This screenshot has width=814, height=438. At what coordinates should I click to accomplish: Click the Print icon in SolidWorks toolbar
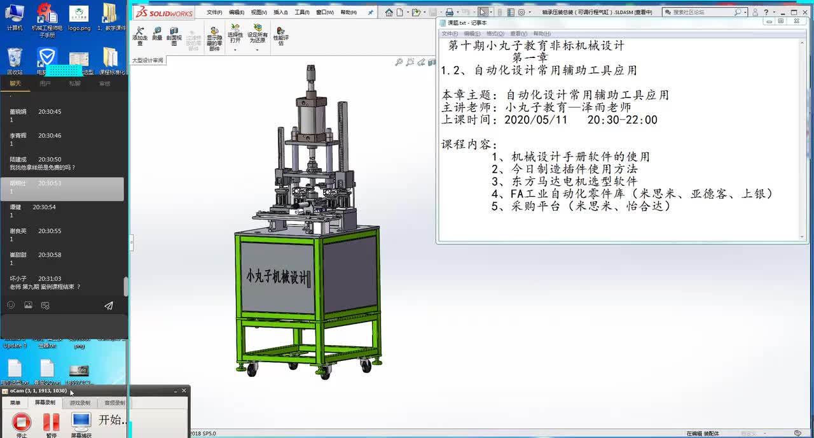click(450, 12)
